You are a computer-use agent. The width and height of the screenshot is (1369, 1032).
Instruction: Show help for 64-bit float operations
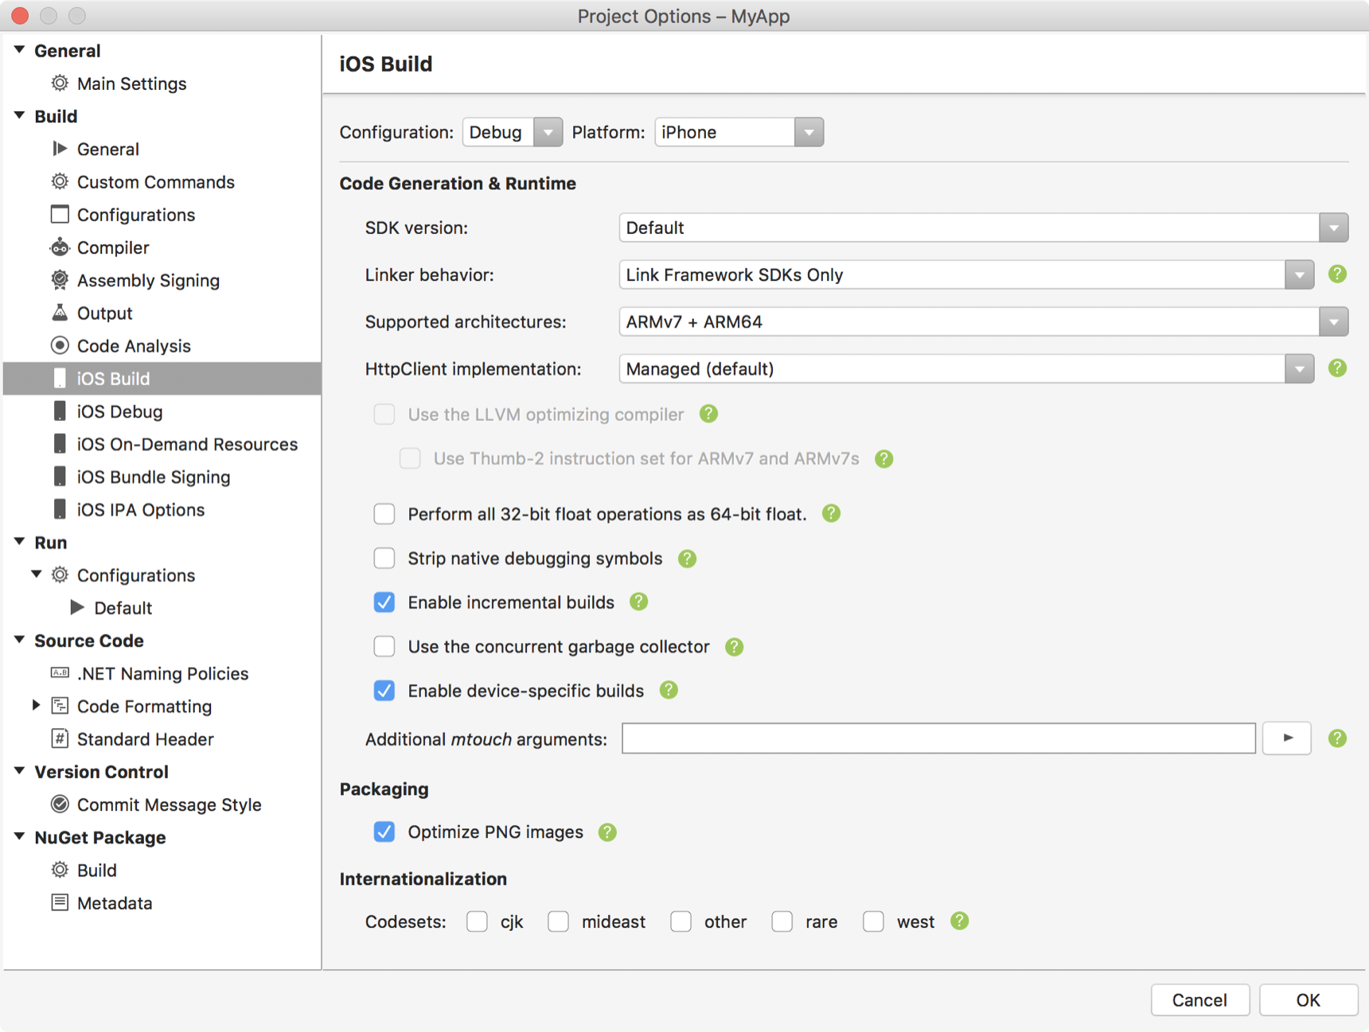(x=831, y=514)
